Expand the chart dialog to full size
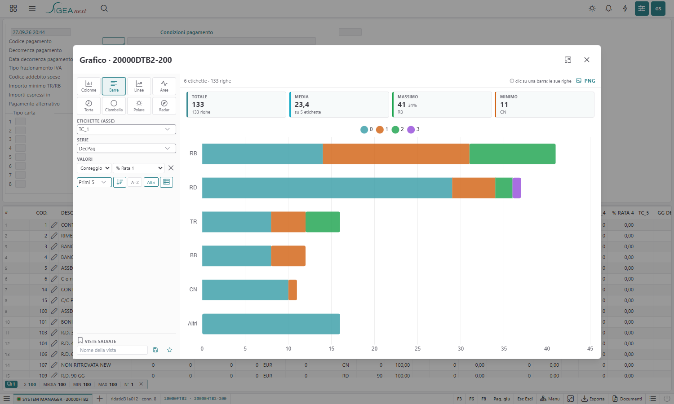Viewport: 674px width, 404px height. tap(568, 60)
